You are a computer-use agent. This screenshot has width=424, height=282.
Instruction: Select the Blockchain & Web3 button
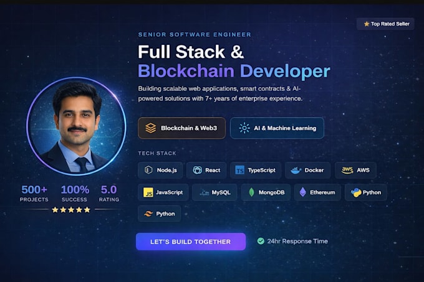[x=181, y=128]
